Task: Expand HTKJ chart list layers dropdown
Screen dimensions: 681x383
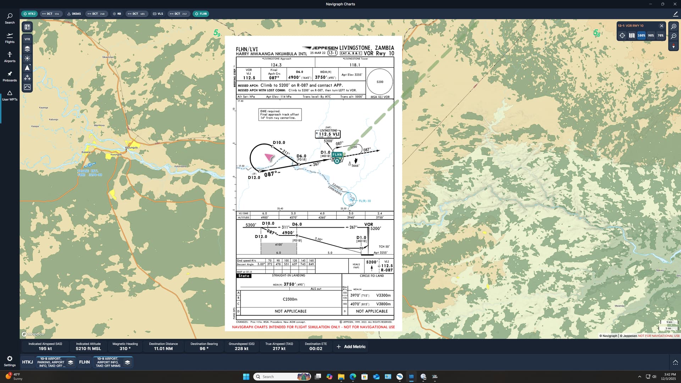Action: pos(71,362)
